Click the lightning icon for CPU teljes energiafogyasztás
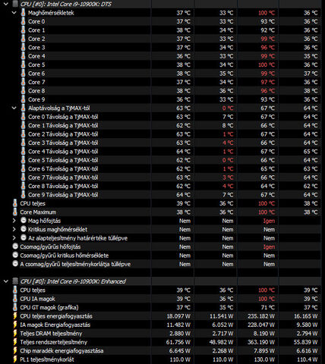This screenshot has height=364, width=325. (x=15, y=316)
